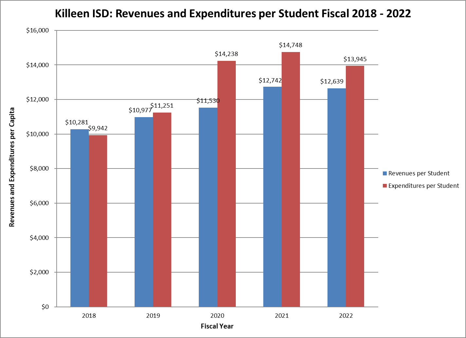The width and height of the screenshot is (466, 338).
Task: Select the 'Revenues per Student' legend label
Action: [419, 173]
